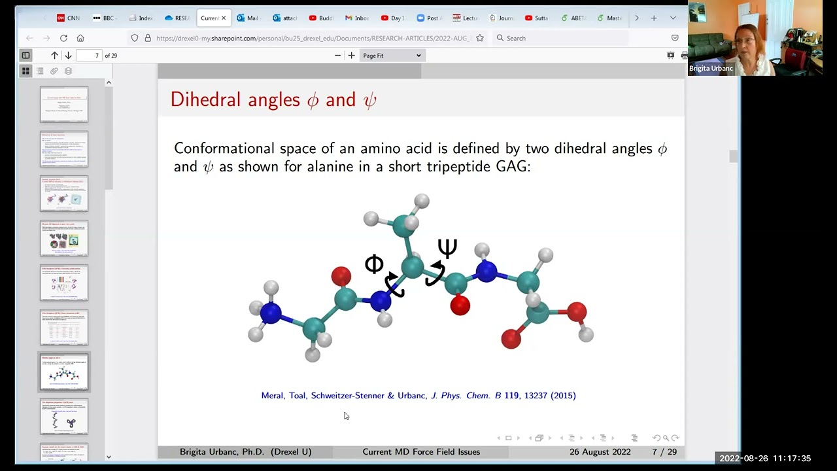Open Meral, Toal citation link
The image size is (837, 471).
pyautogui.click(x=418, y=395)
